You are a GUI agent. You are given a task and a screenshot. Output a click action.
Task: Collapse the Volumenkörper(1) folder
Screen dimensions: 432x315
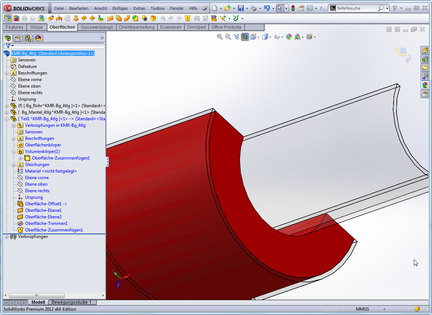[x=14, y=152]
